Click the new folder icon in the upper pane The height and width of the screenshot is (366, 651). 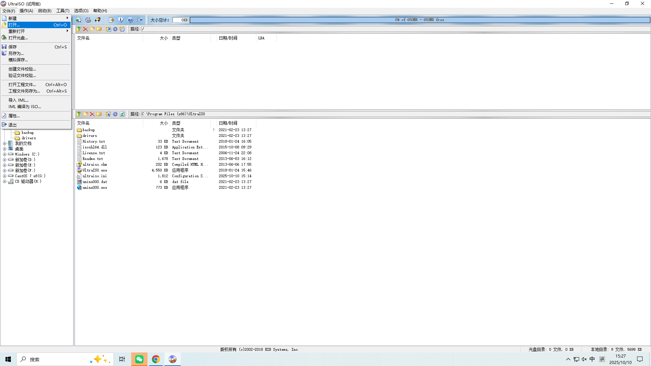(x=92, y=29)
